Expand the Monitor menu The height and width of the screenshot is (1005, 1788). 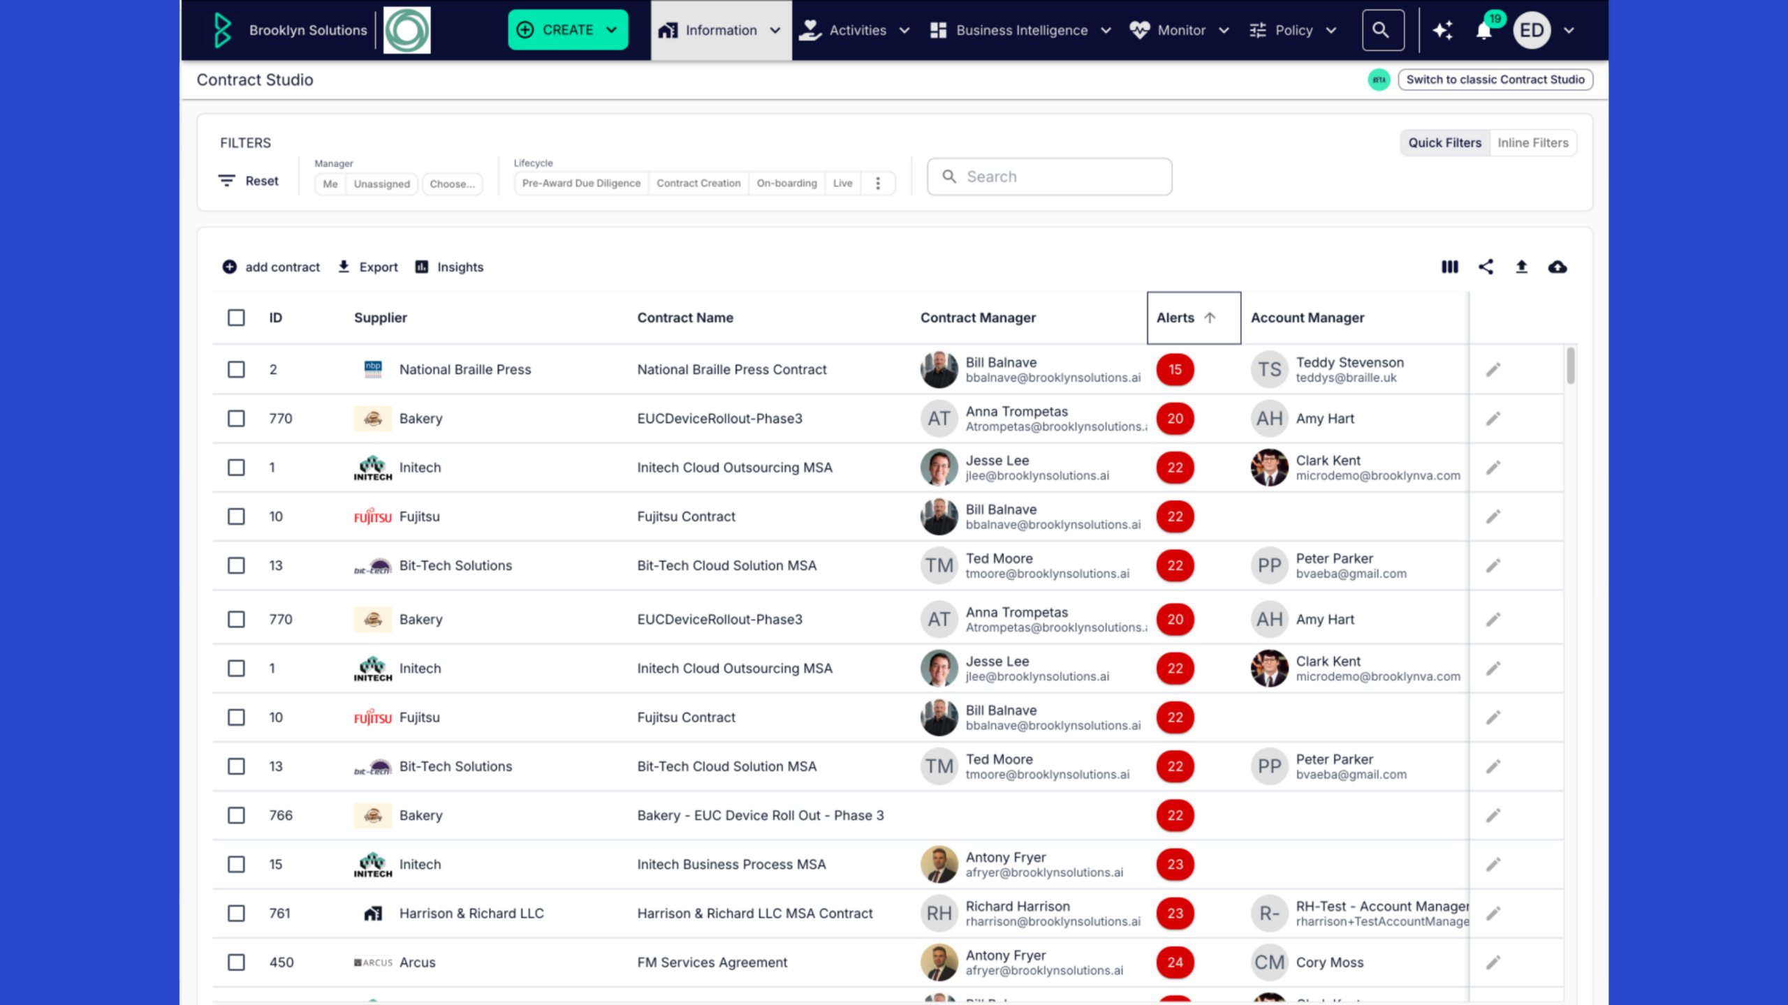[x=1180, y=30]
